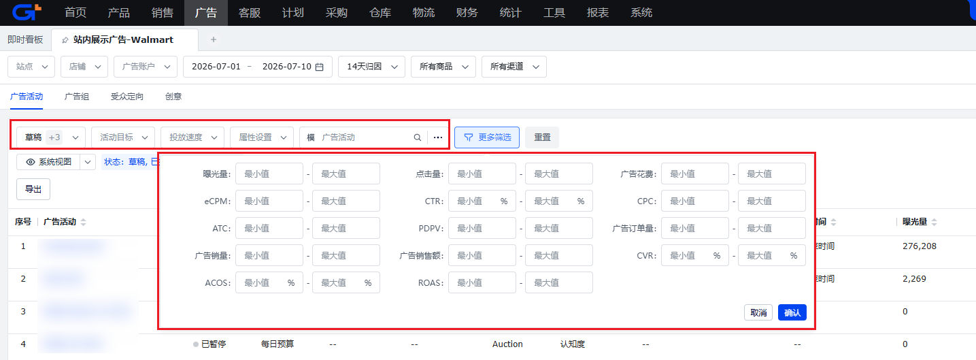
Task: Click the 曝光量 minimum value field
Action: click(269, 174)
